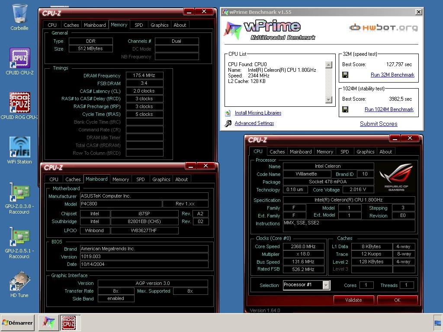Screen dimensions: 443x332
Task: Click the Rated FSB 526.2 MHz value
Action: pyautogui.click(x=303, y=269)
